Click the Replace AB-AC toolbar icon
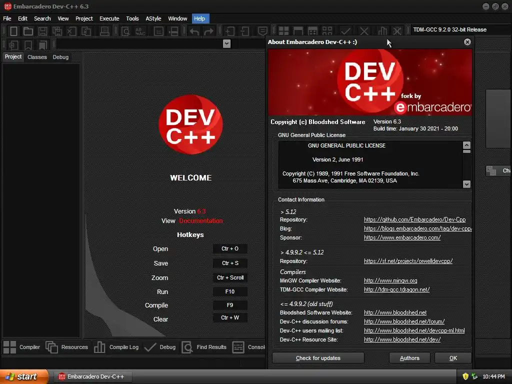Image resolution: width=512 pixels, height=384 pixels. pos(140,31)
